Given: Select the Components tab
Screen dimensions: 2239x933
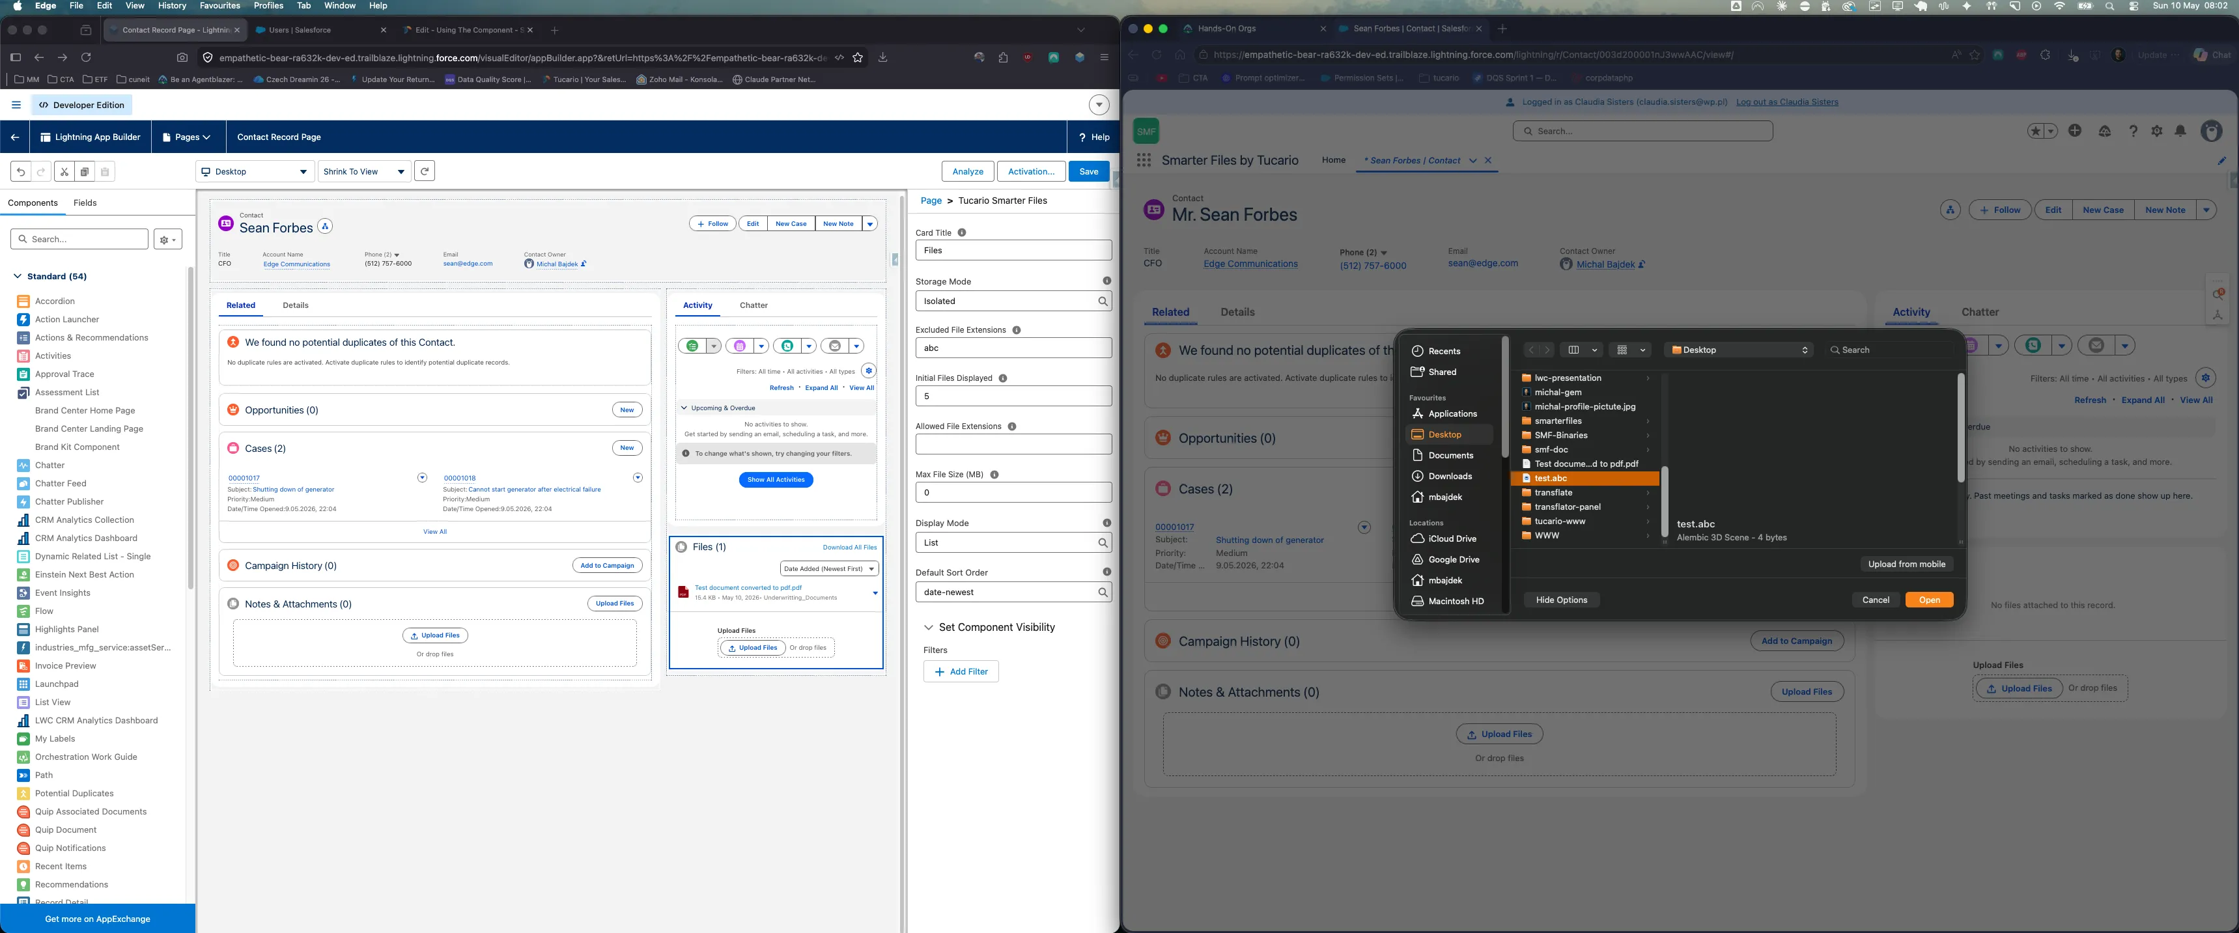Looking at the screenshot, I should pos(33,202).
